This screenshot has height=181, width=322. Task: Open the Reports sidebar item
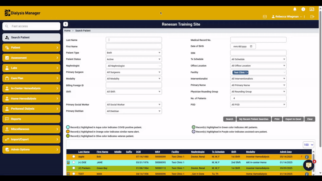coord(31,119)
